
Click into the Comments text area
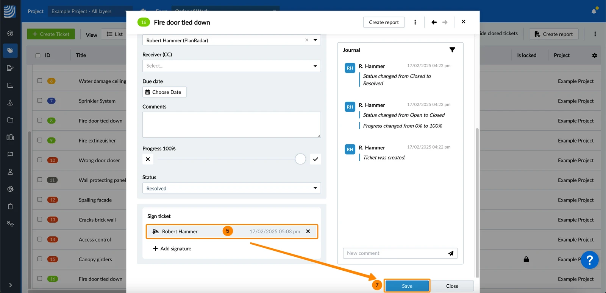tap(231, 125)
